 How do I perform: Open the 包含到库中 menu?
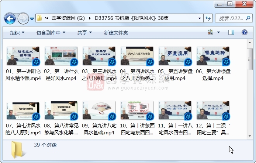[51, 33]
